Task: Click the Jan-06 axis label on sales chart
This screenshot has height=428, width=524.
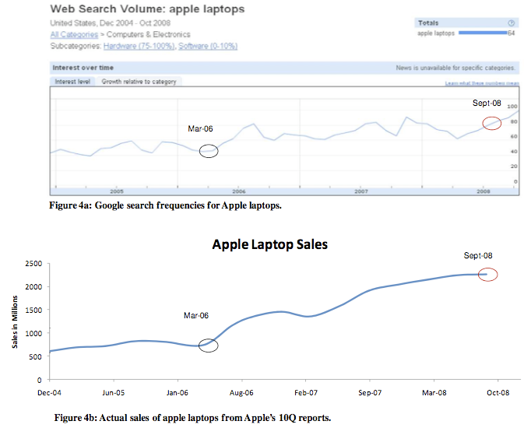Action: coord(178,392)
